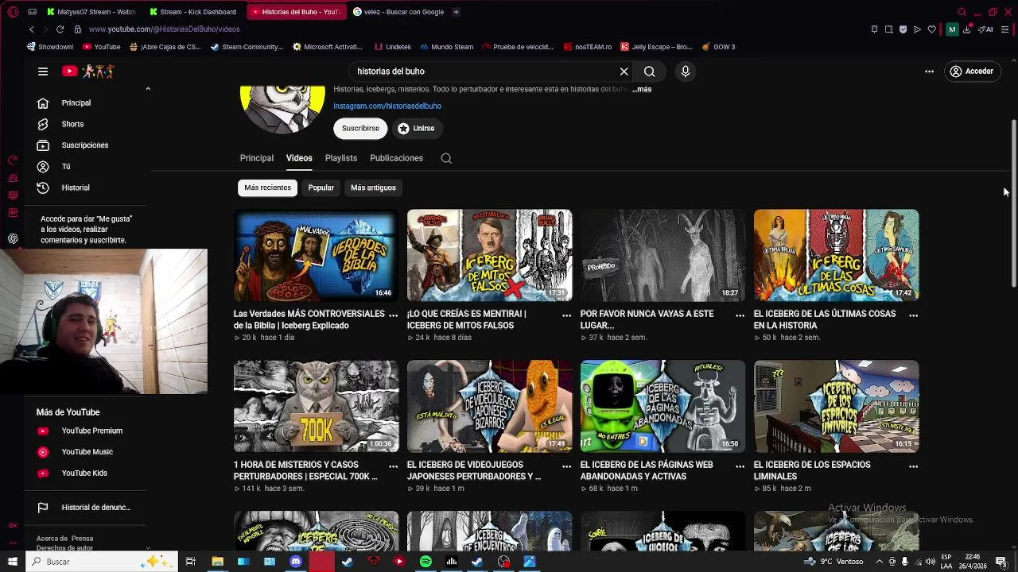Switch to Matyus07 Stream browser tab
The width and height of the screenshot is (1018, 572).
coord(91,12)
